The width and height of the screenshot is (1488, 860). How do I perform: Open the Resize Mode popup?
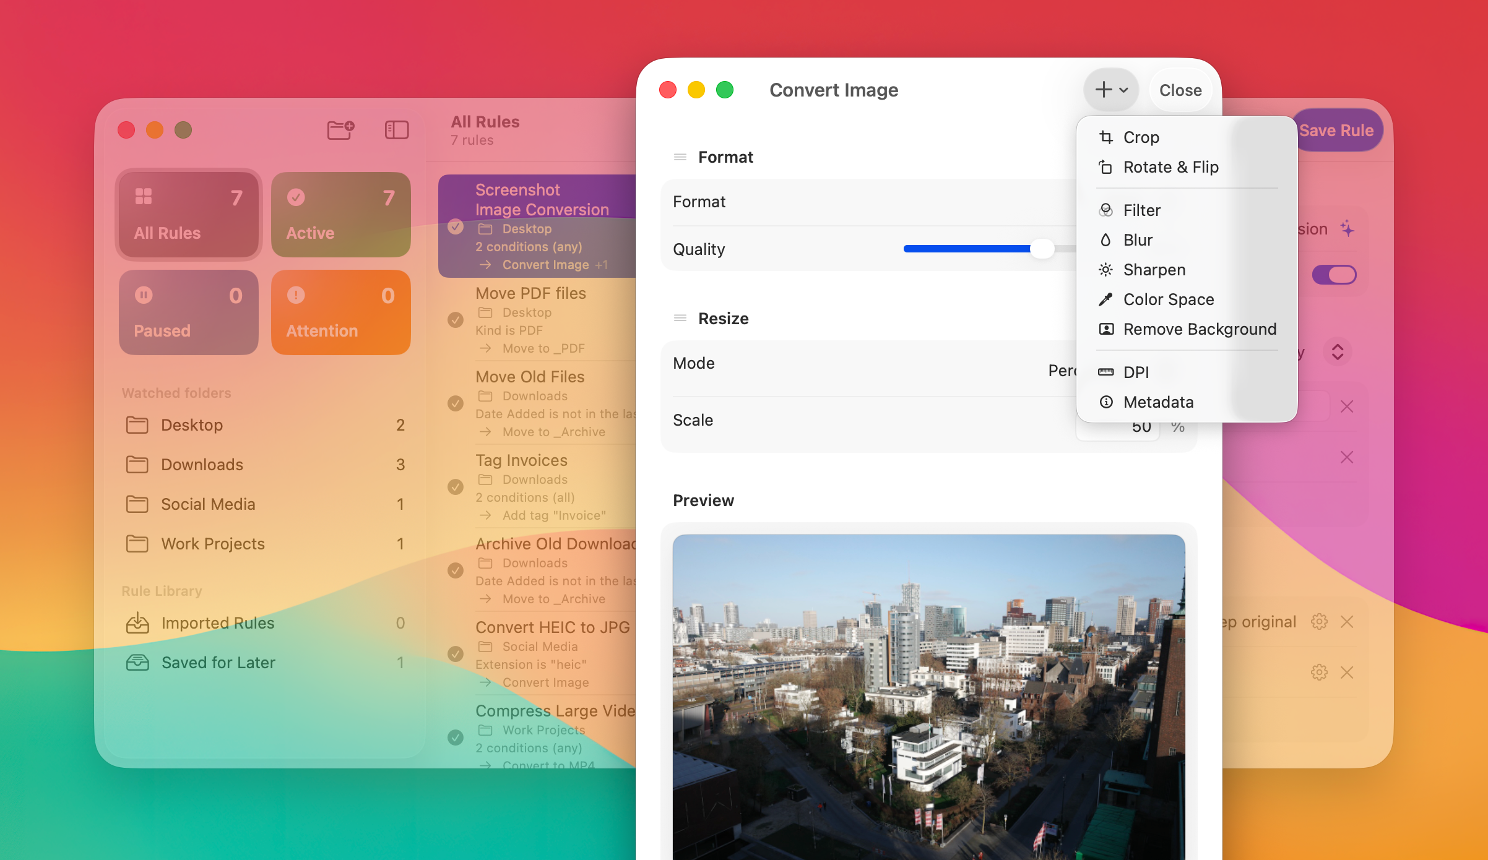click(1061, 370)
